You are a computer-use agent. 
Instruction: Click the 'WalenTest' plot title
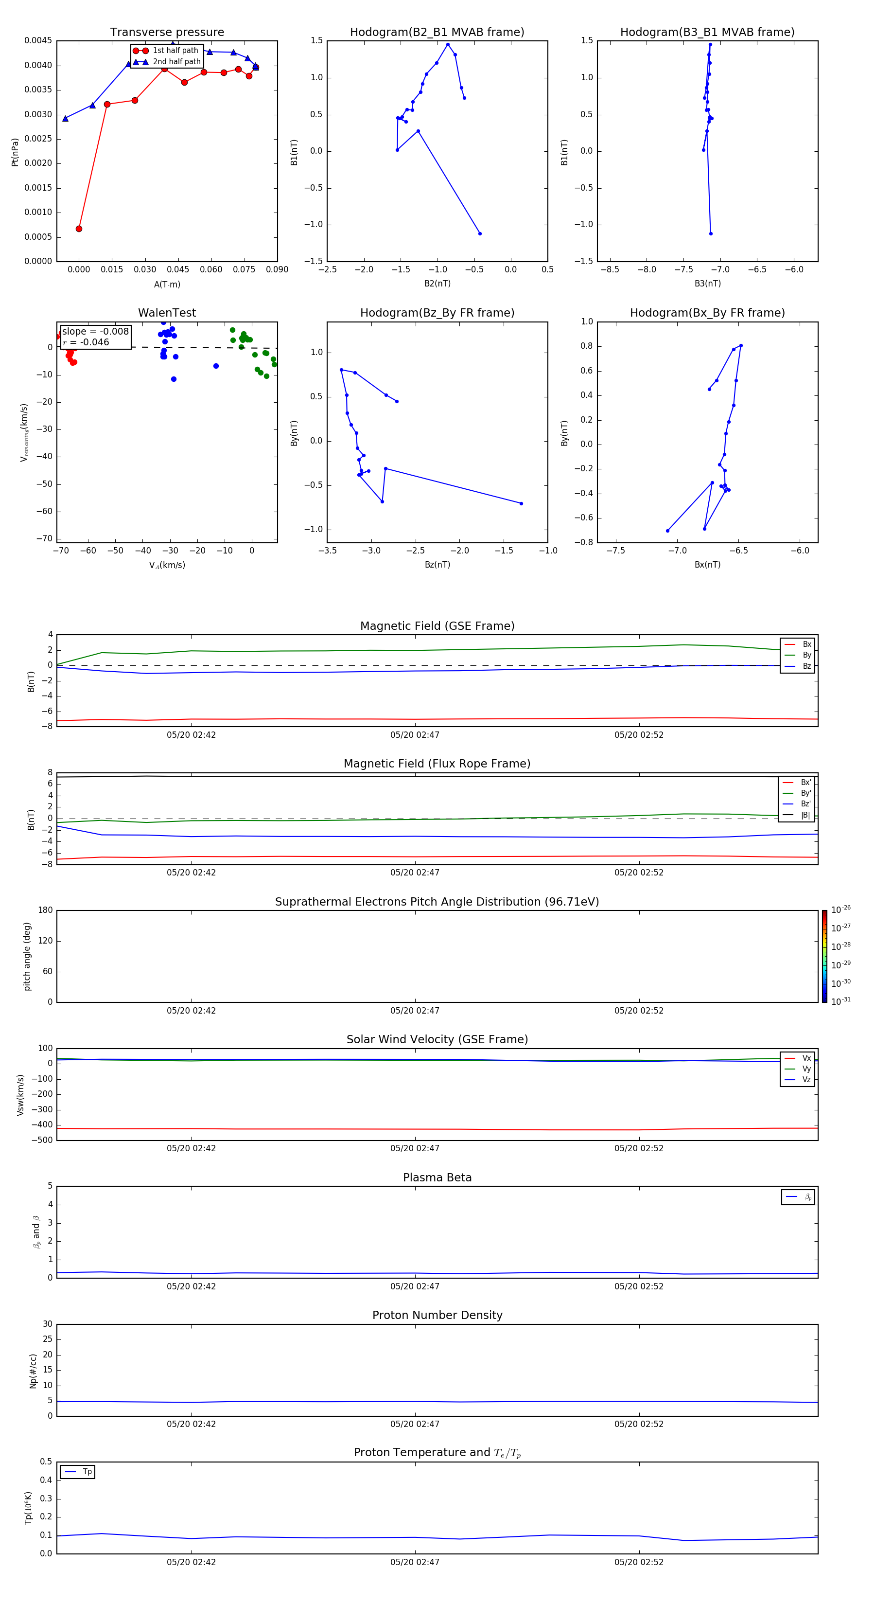click(167, 313)
